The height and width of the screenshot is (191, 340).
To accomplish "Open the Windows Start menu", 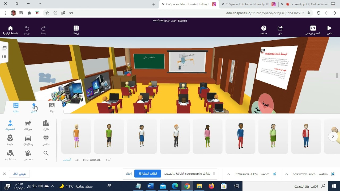I will click(334, 186).
